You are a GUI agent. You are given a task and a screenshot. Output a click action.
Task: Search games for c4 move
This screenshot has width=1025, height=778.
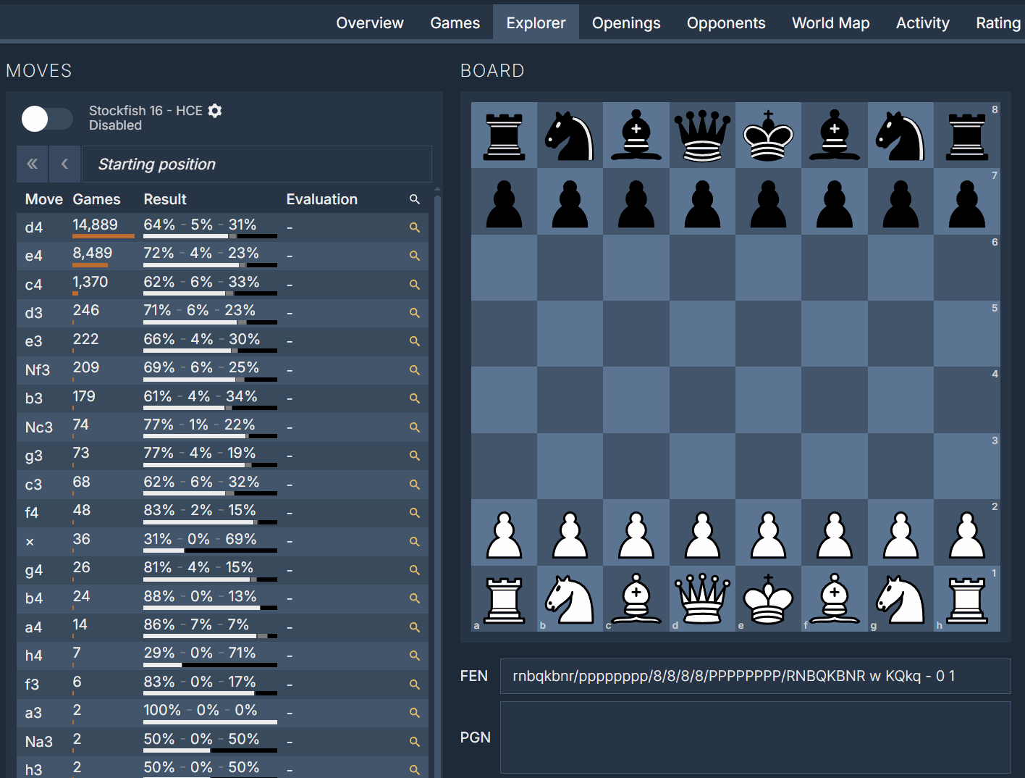[415, 285]
